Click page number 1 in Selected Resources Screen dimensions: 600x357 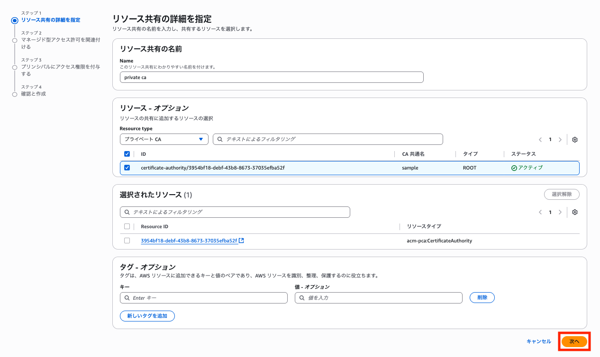click(x=550, y=212)
